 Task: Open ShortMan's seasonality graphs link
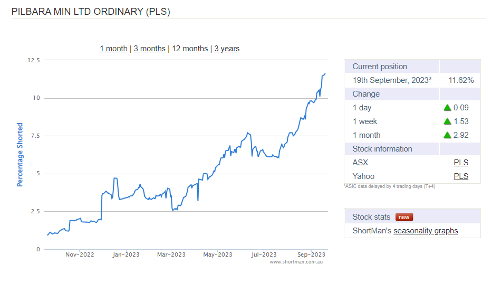(x=426, y=231)
